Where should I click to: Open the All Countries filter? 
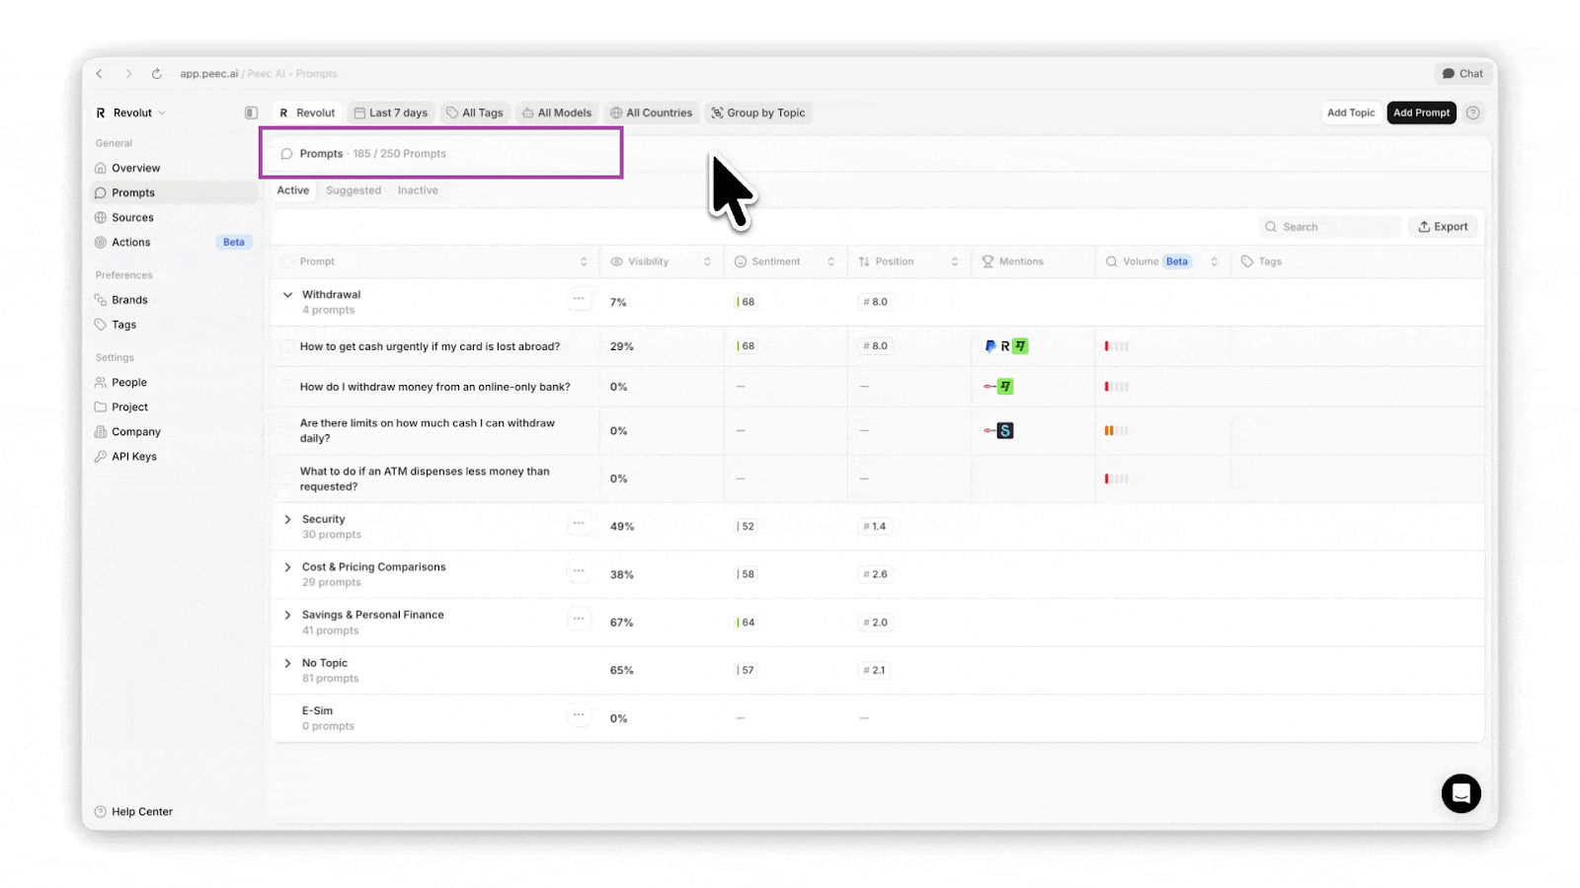(x=651, y=113)
